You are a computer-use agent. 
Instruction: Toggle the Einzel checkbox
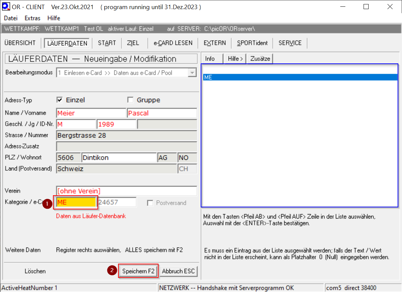60,100
